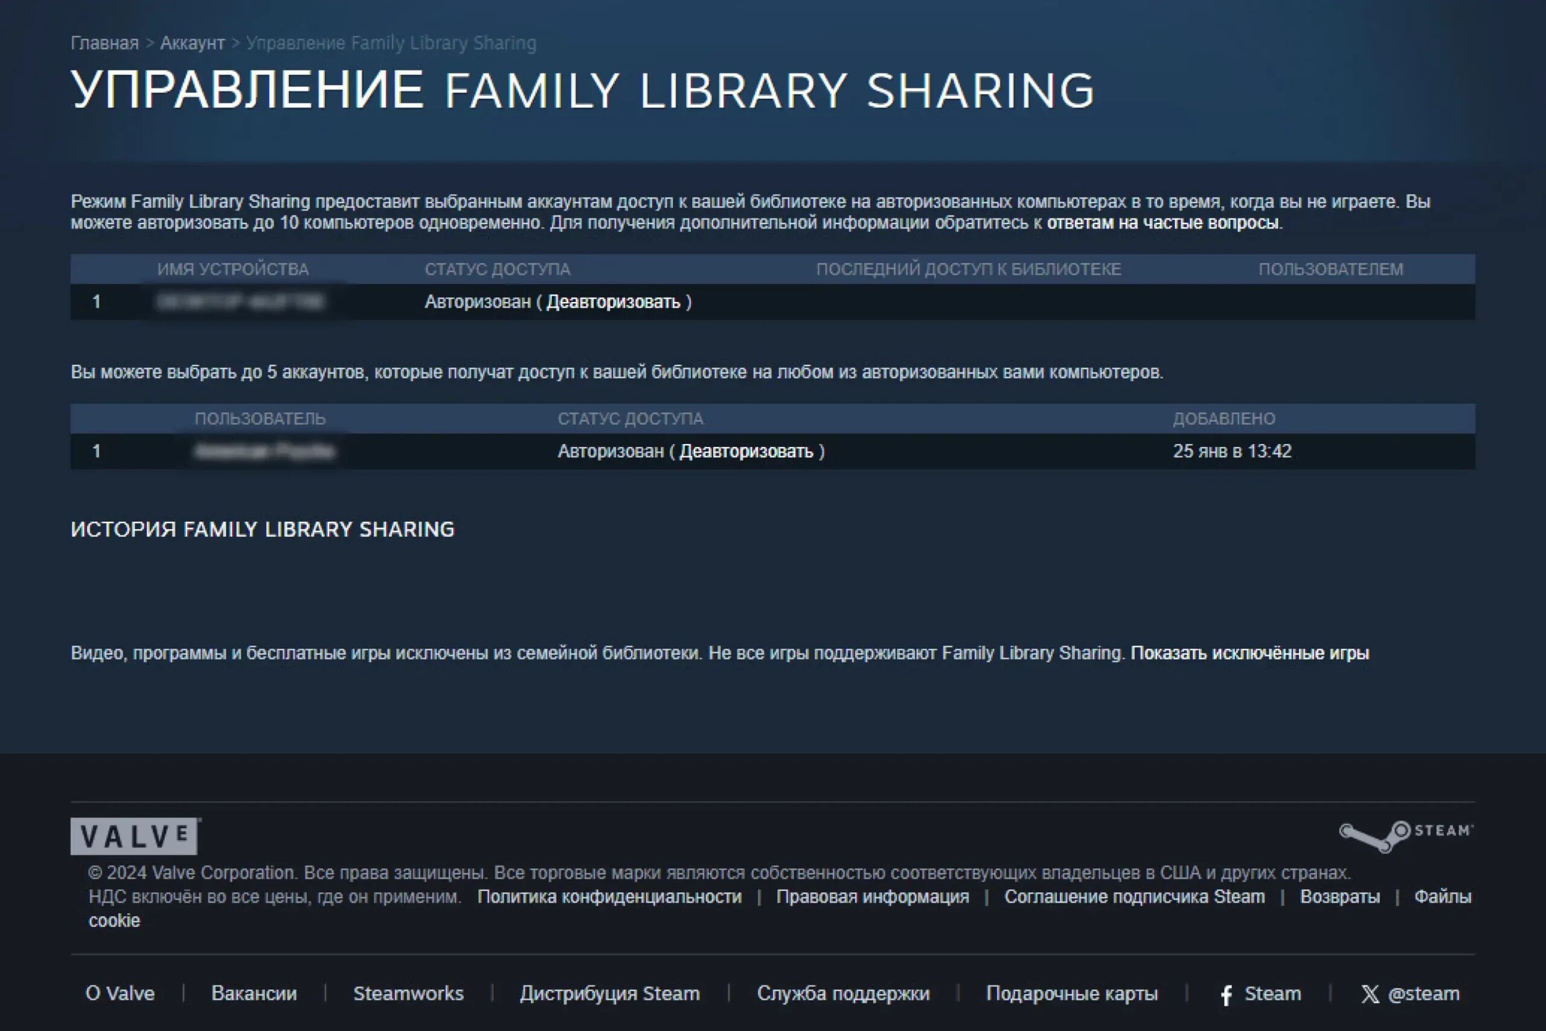Click the blurred device name in row 1
1546x1031 pixels.
pyautogui.click(x=241, y=302)
